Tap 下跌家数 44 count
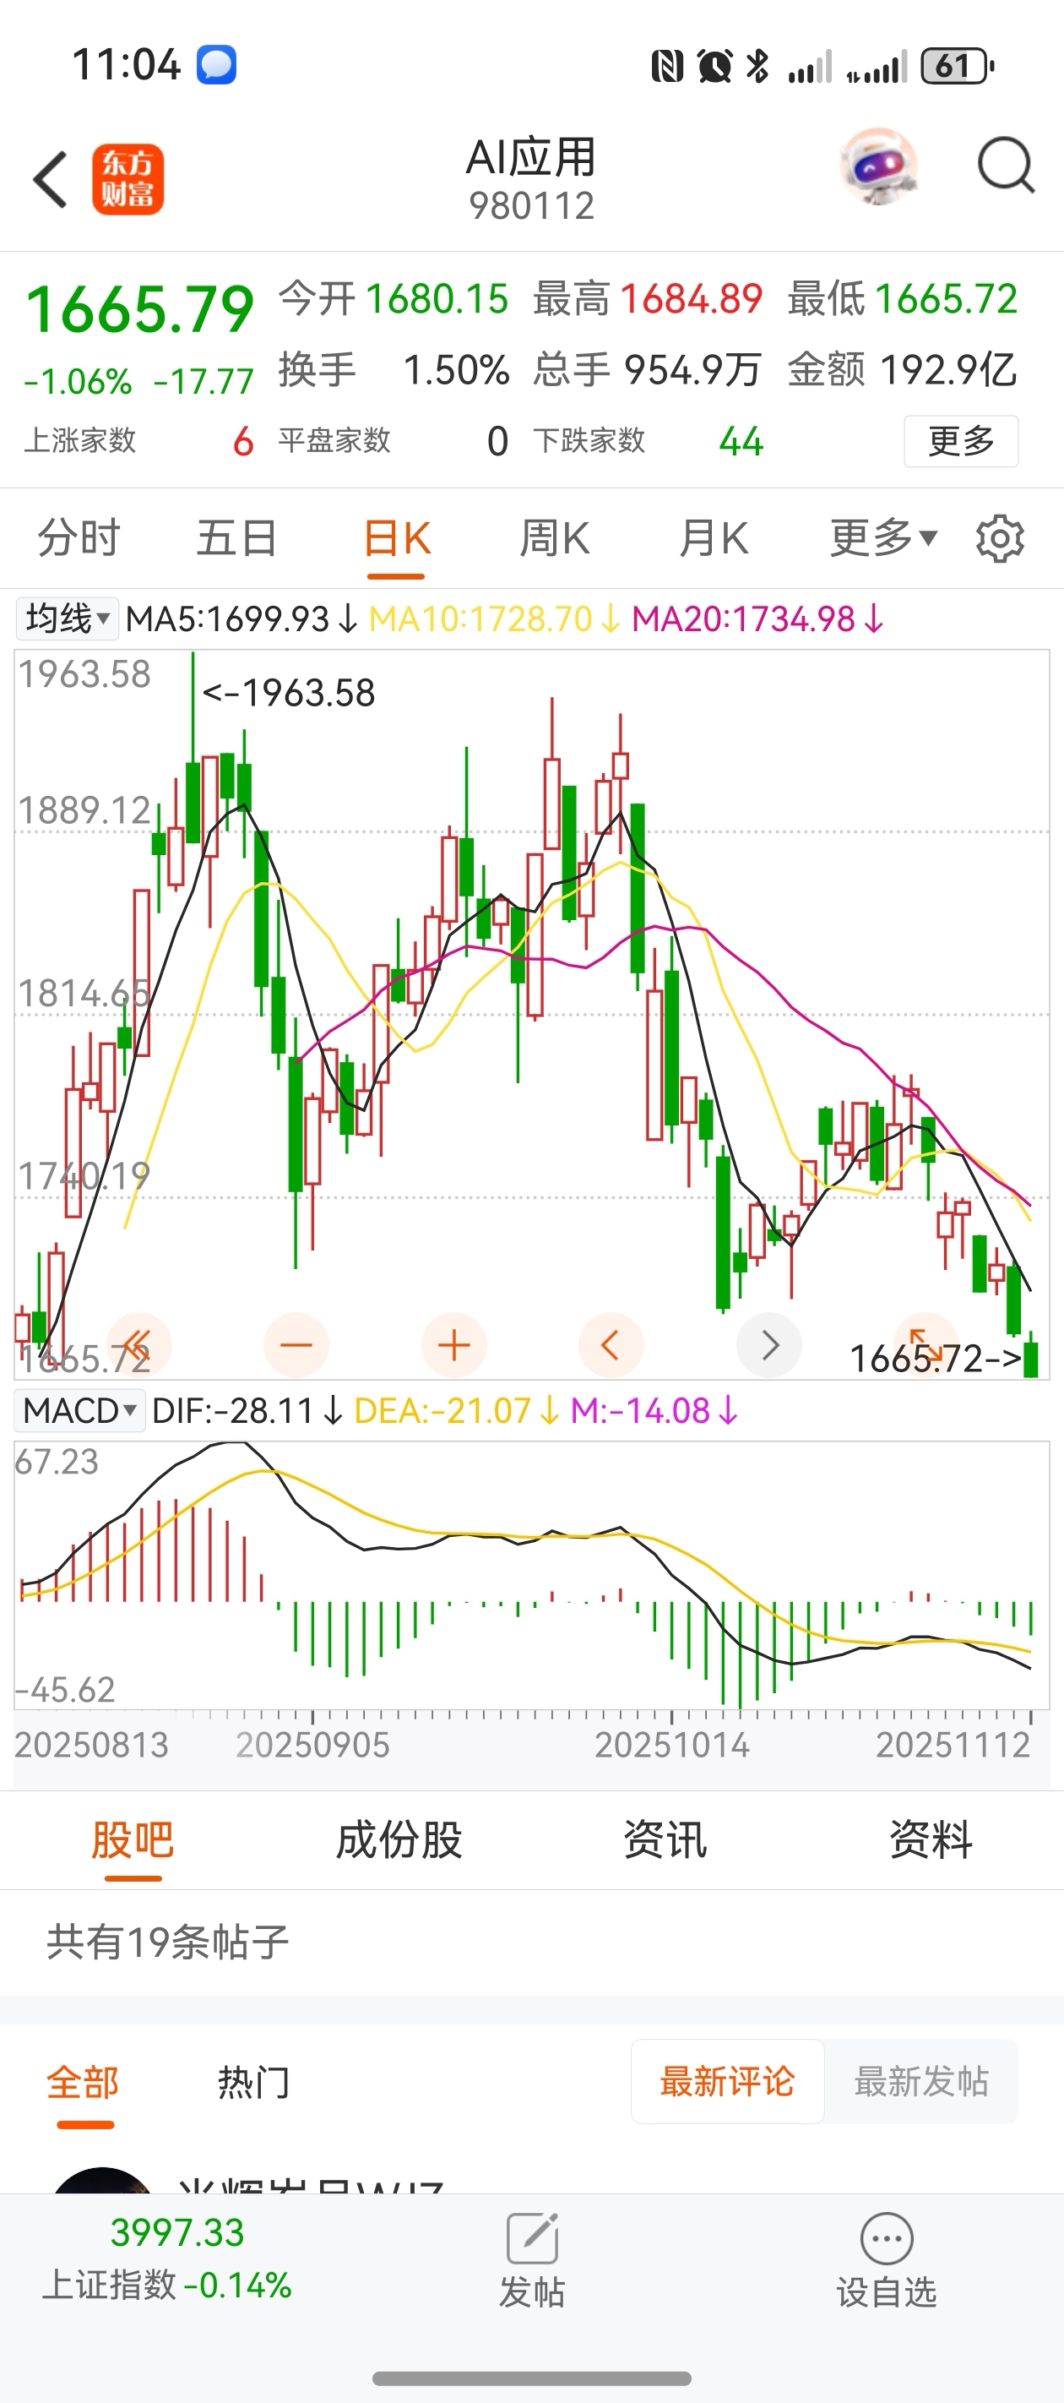 (x=648, y=440)
